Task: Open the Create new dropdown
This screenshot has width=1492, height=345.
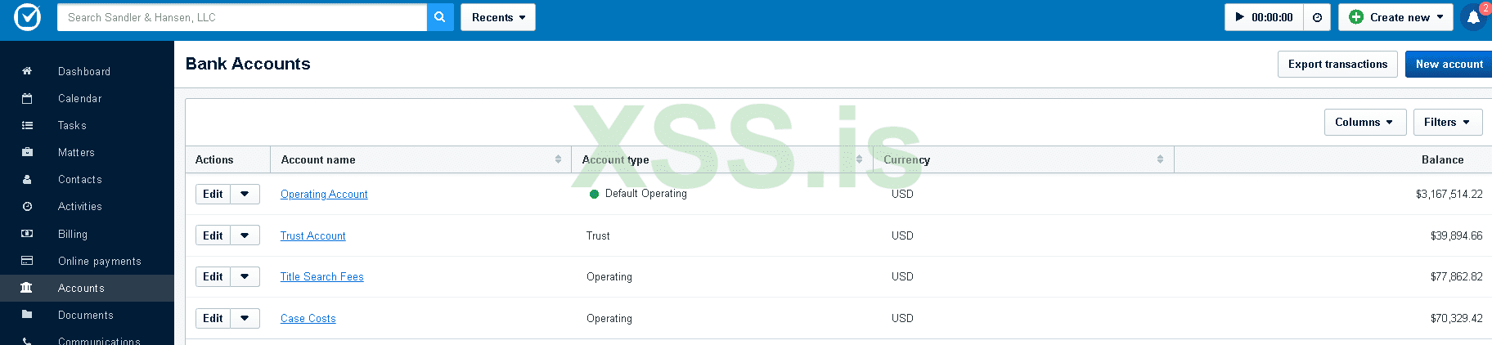Action: (x=1395, y=17)
